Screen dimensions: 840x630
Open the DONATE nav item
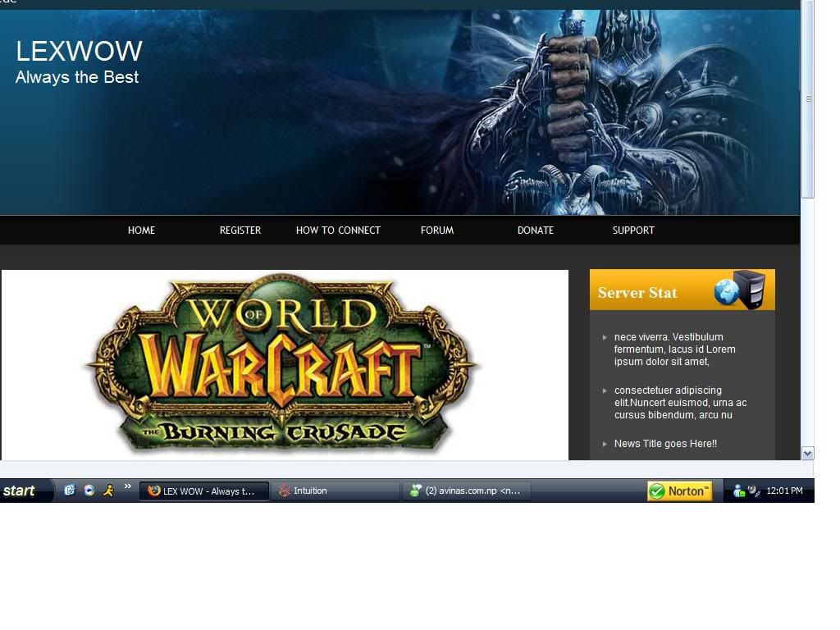pyautogui.click(x=535, y=231)
